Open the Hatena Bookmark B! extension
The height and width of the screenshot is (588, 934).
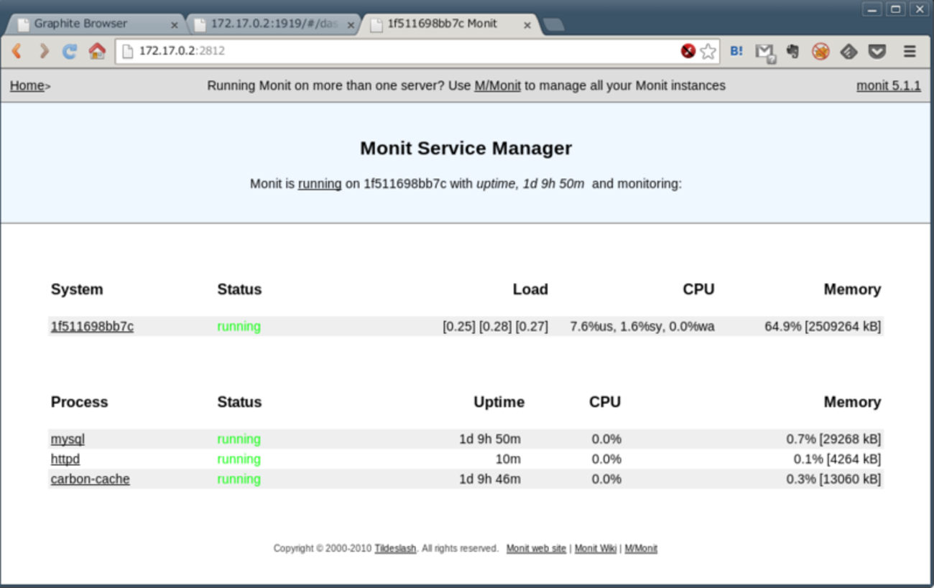coord(736,51)
